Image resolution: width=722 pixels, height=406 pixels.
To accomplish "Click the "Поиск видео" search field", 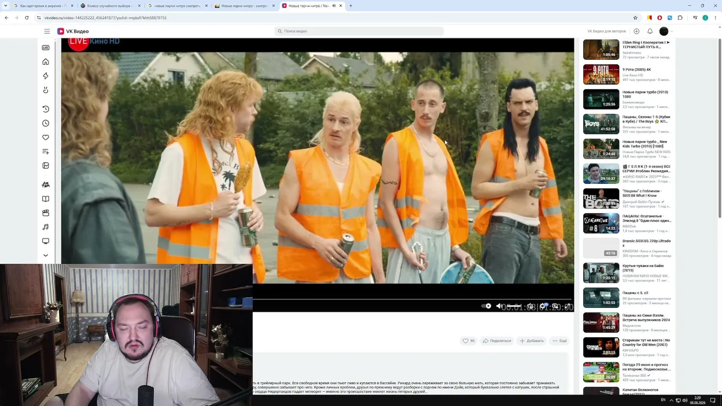I will tap(359, 32).
